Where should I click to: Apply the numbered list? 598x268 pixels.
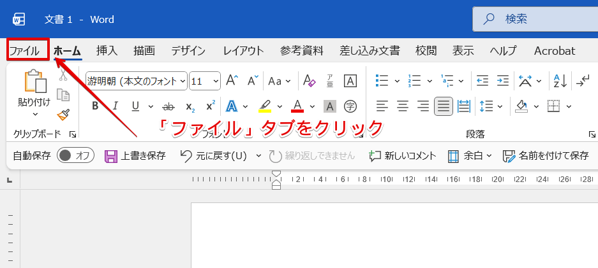415,81
